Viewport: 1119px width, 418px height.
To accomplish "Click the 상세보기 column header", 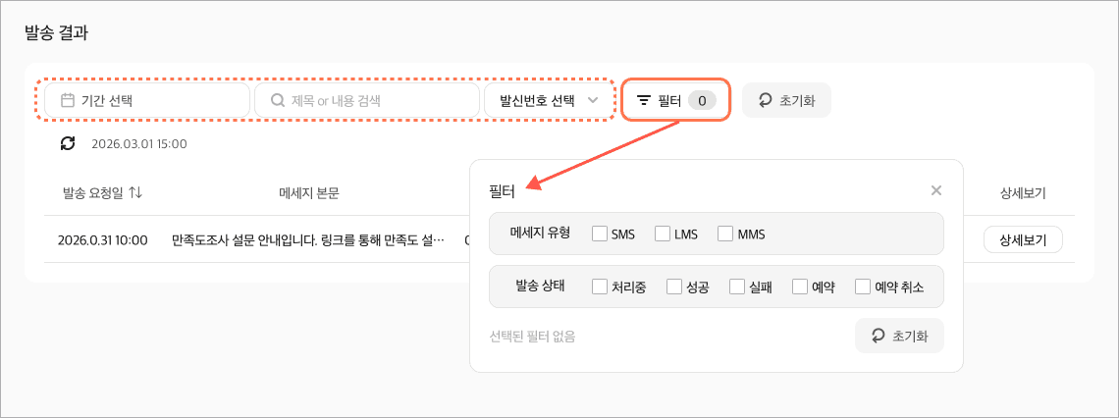I will pyautogui.click(x=1023, y=192).
